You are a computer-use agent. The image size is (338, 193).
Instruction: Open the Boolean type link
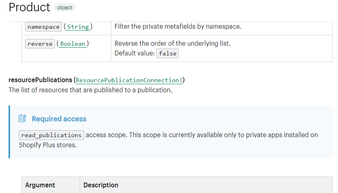[72, 44]
